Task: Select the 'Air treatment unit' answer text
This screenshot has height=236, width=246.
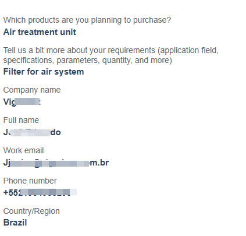Action: pos(40,32)
